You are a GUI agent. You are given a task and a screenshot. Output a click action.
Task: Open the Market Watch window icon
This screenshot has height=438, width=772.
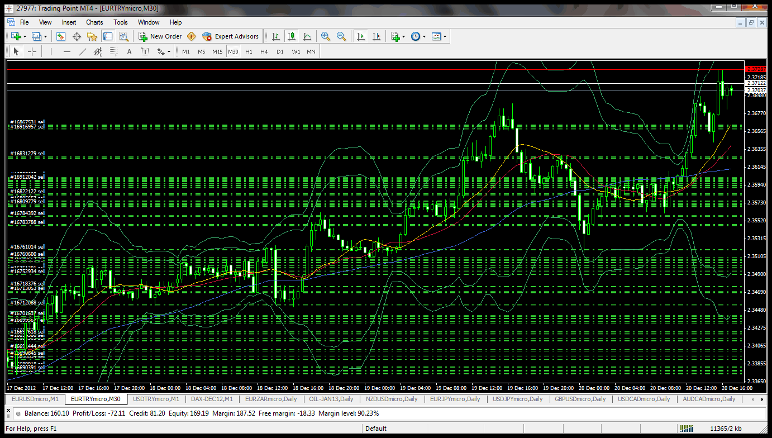pos(61,36)
